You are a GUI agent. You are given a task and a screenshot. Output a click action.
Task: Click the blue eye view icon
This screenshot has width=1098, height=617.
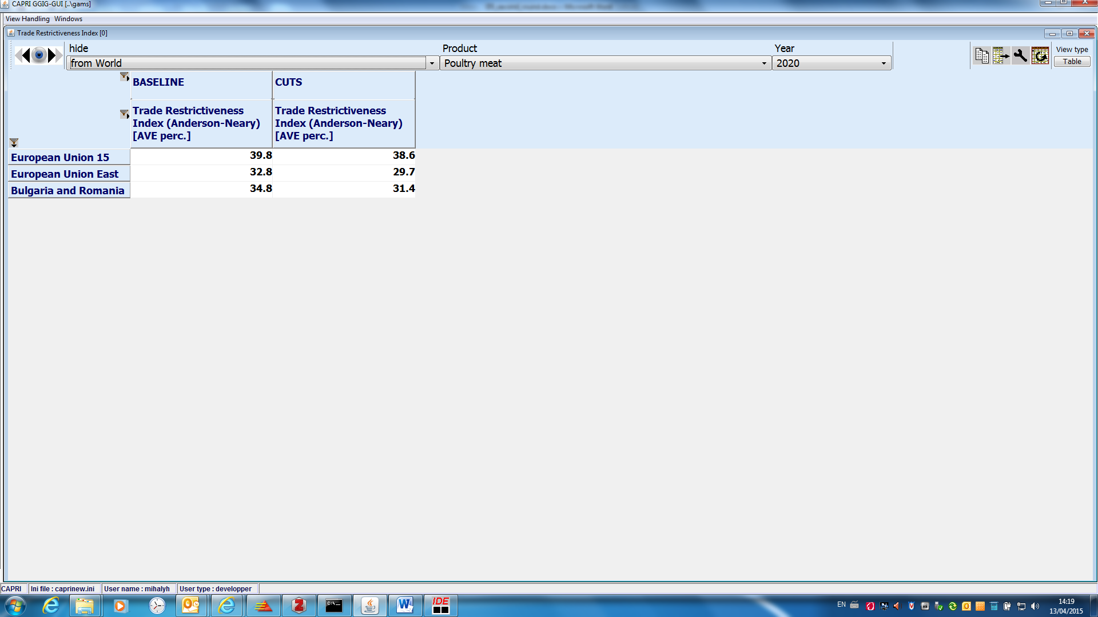click(x=39, y=55)
